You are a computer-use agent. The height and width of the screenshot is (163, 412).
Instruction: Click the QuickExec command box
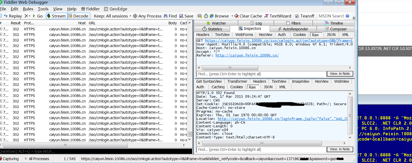[96, 151]
